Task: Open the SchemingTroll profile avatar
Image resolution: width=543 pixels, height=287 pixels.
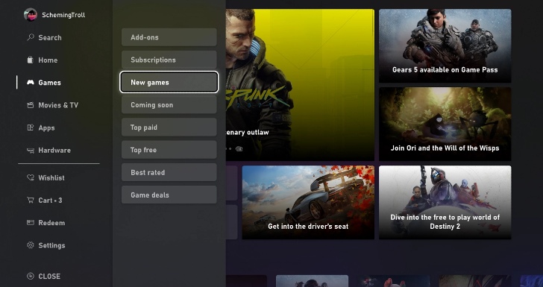Action: pos(31,15)
